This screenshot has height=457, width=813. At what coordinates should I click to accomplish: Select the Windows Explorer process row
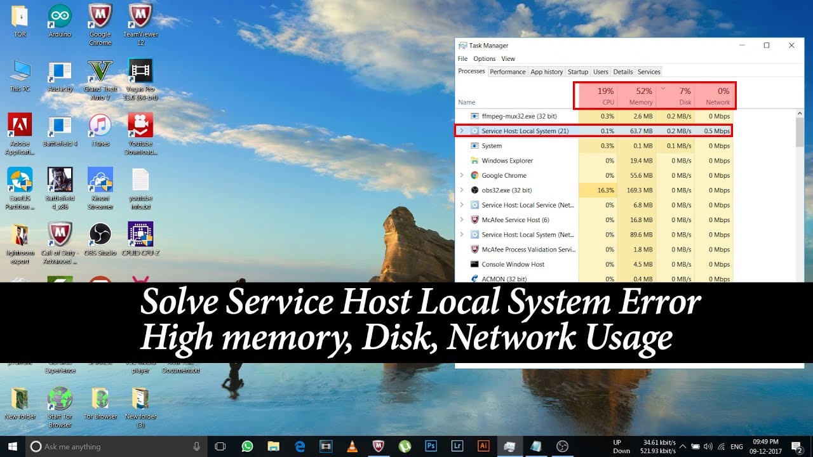(x=594, y=161)
